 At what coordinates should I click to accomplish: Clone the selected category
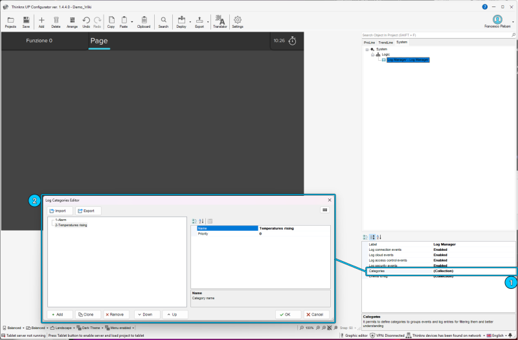coord(88,315)
